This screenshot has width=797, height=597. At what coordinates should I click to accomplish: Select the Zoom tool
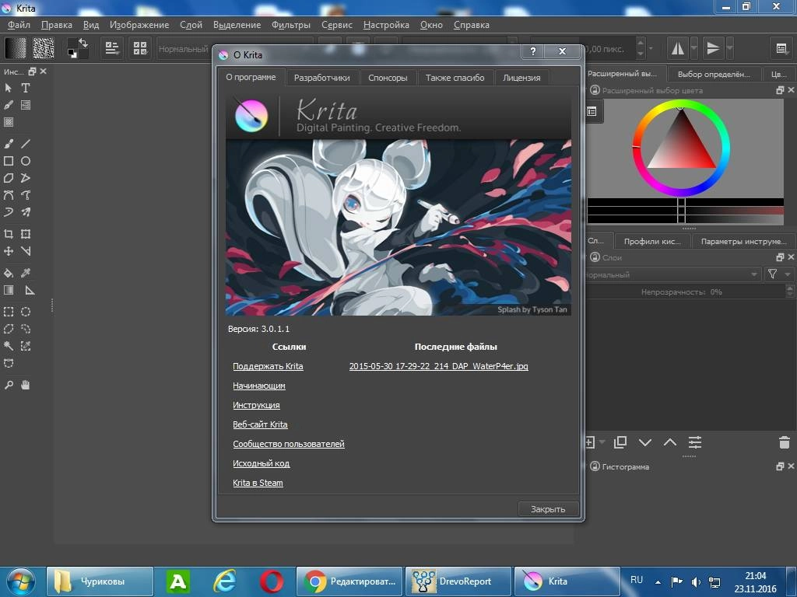pos(8,385)
